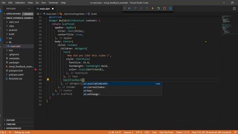Click _MyHomePageState in the breadcrumb
The height and width of the screenshot is (134, 238).
(x=74, y=14)
